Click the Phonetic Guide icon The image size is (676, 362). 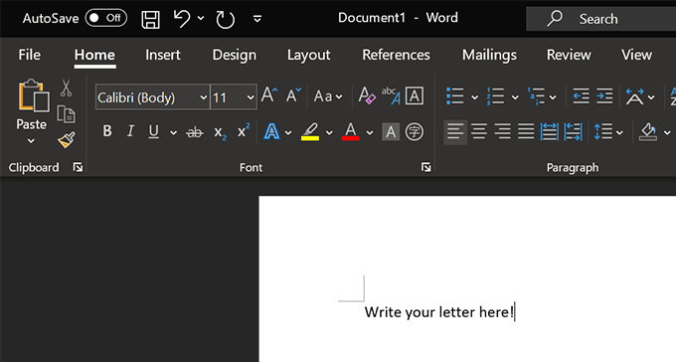pos(391,95)
